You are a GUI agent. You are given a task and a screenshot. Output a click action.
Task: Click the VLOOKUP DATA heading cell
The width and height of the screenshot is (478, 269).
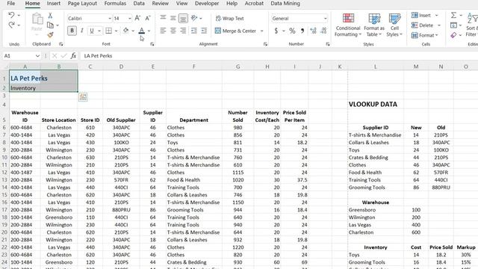point(373,105)
